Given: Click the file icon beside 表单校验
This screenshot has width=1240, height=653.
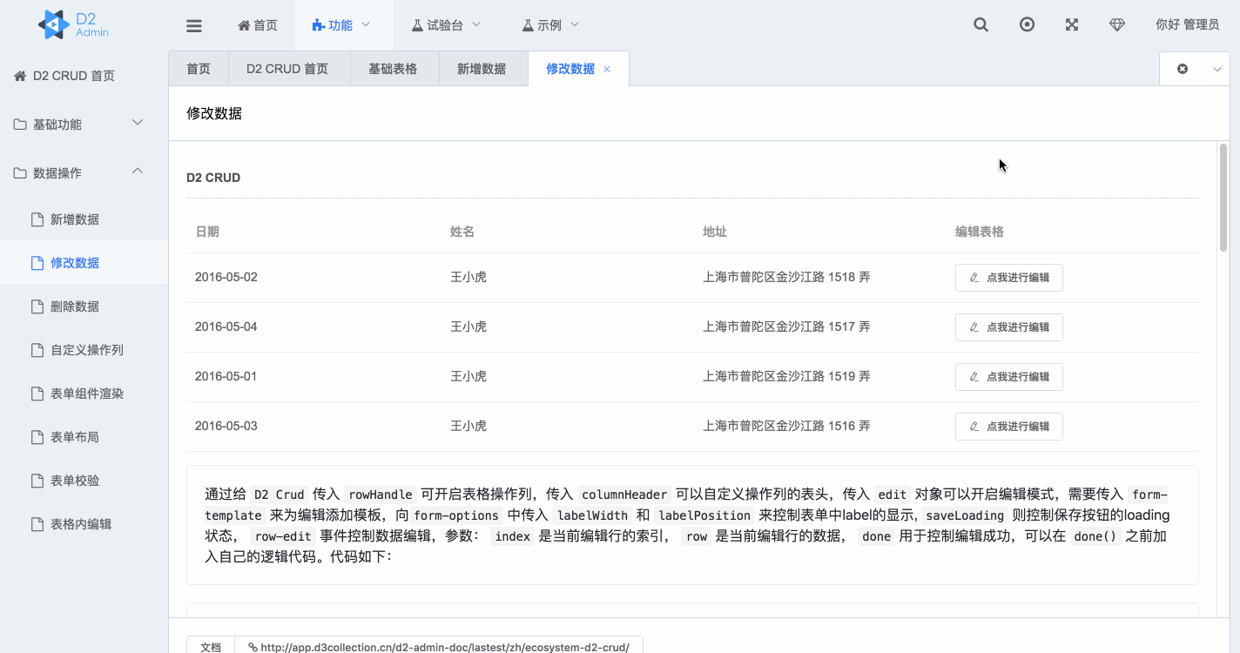Looking at the screenshot, I should [37, 481].
